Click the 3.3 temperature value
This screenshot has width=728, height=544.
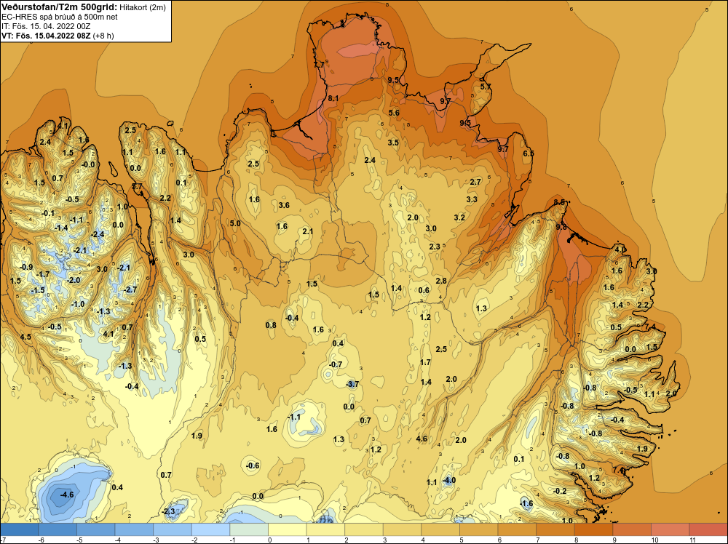(x=472, y=199)
